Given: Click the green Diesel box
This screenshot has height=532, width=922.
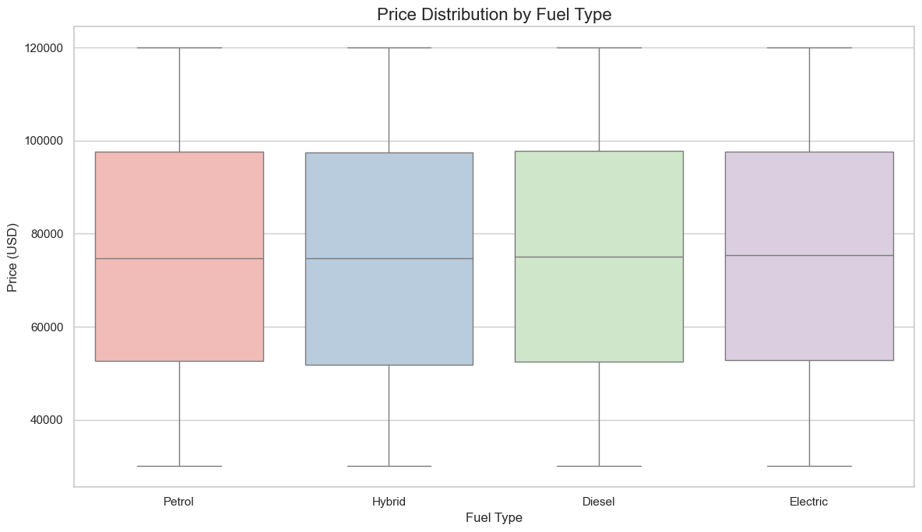Looking at the screenshot, I should coord(599,311).
